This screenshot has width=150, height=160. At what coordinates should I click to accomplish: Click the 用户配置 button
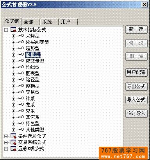(136, 72)
